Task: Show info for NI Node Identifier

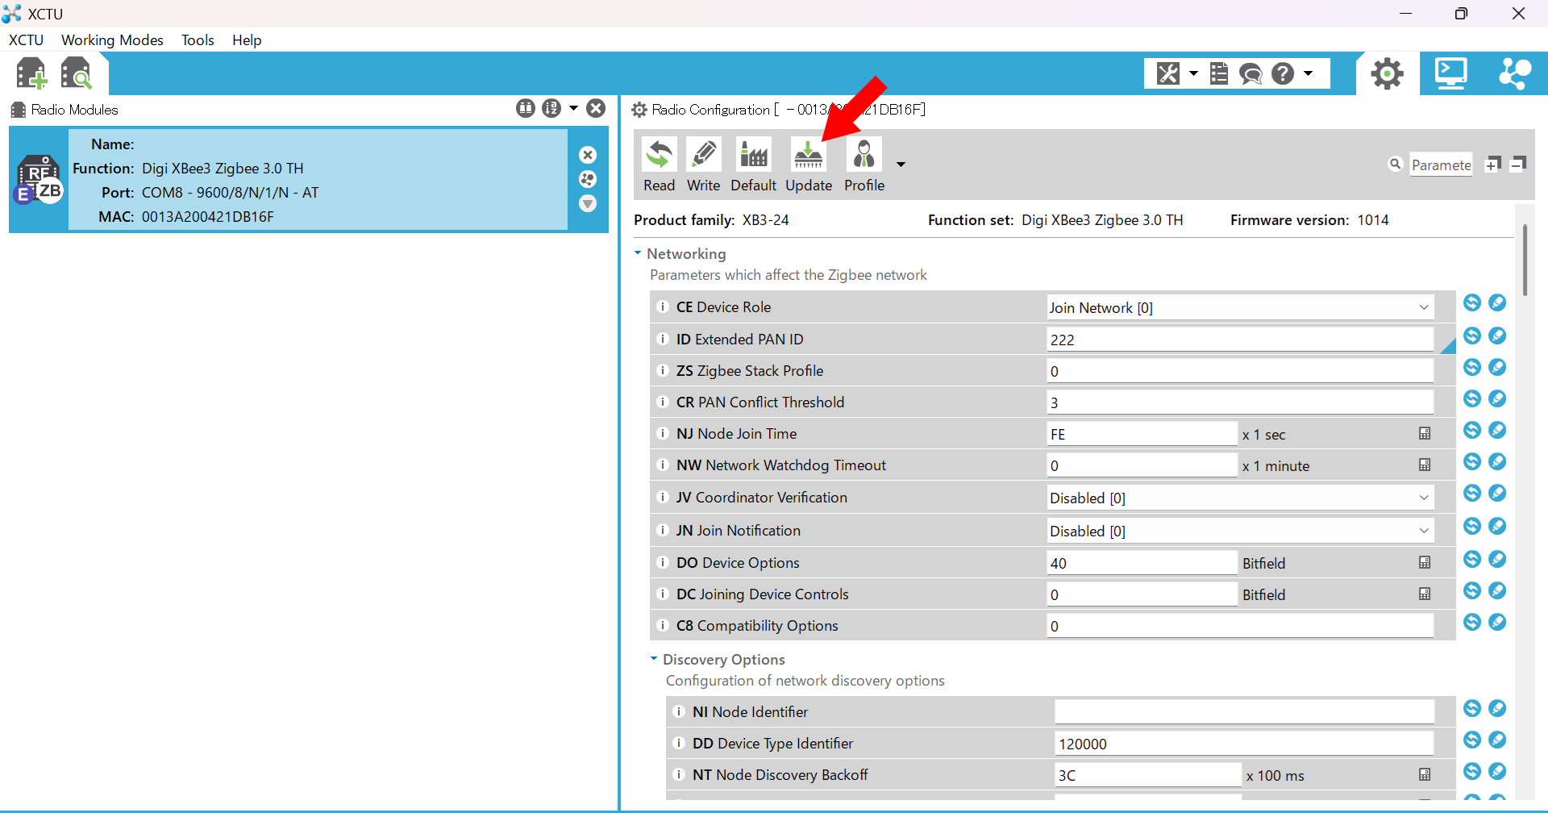Action: click(x=679, y=711)
